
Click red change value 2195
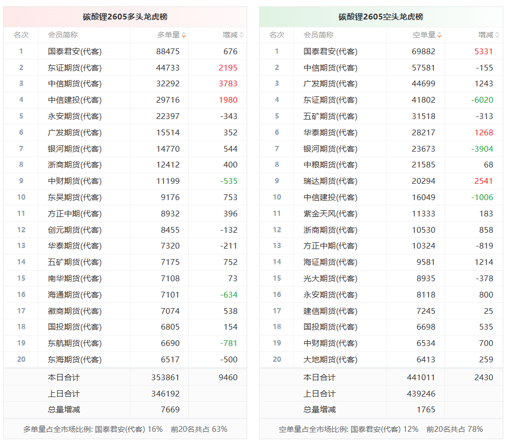[228, 68]
